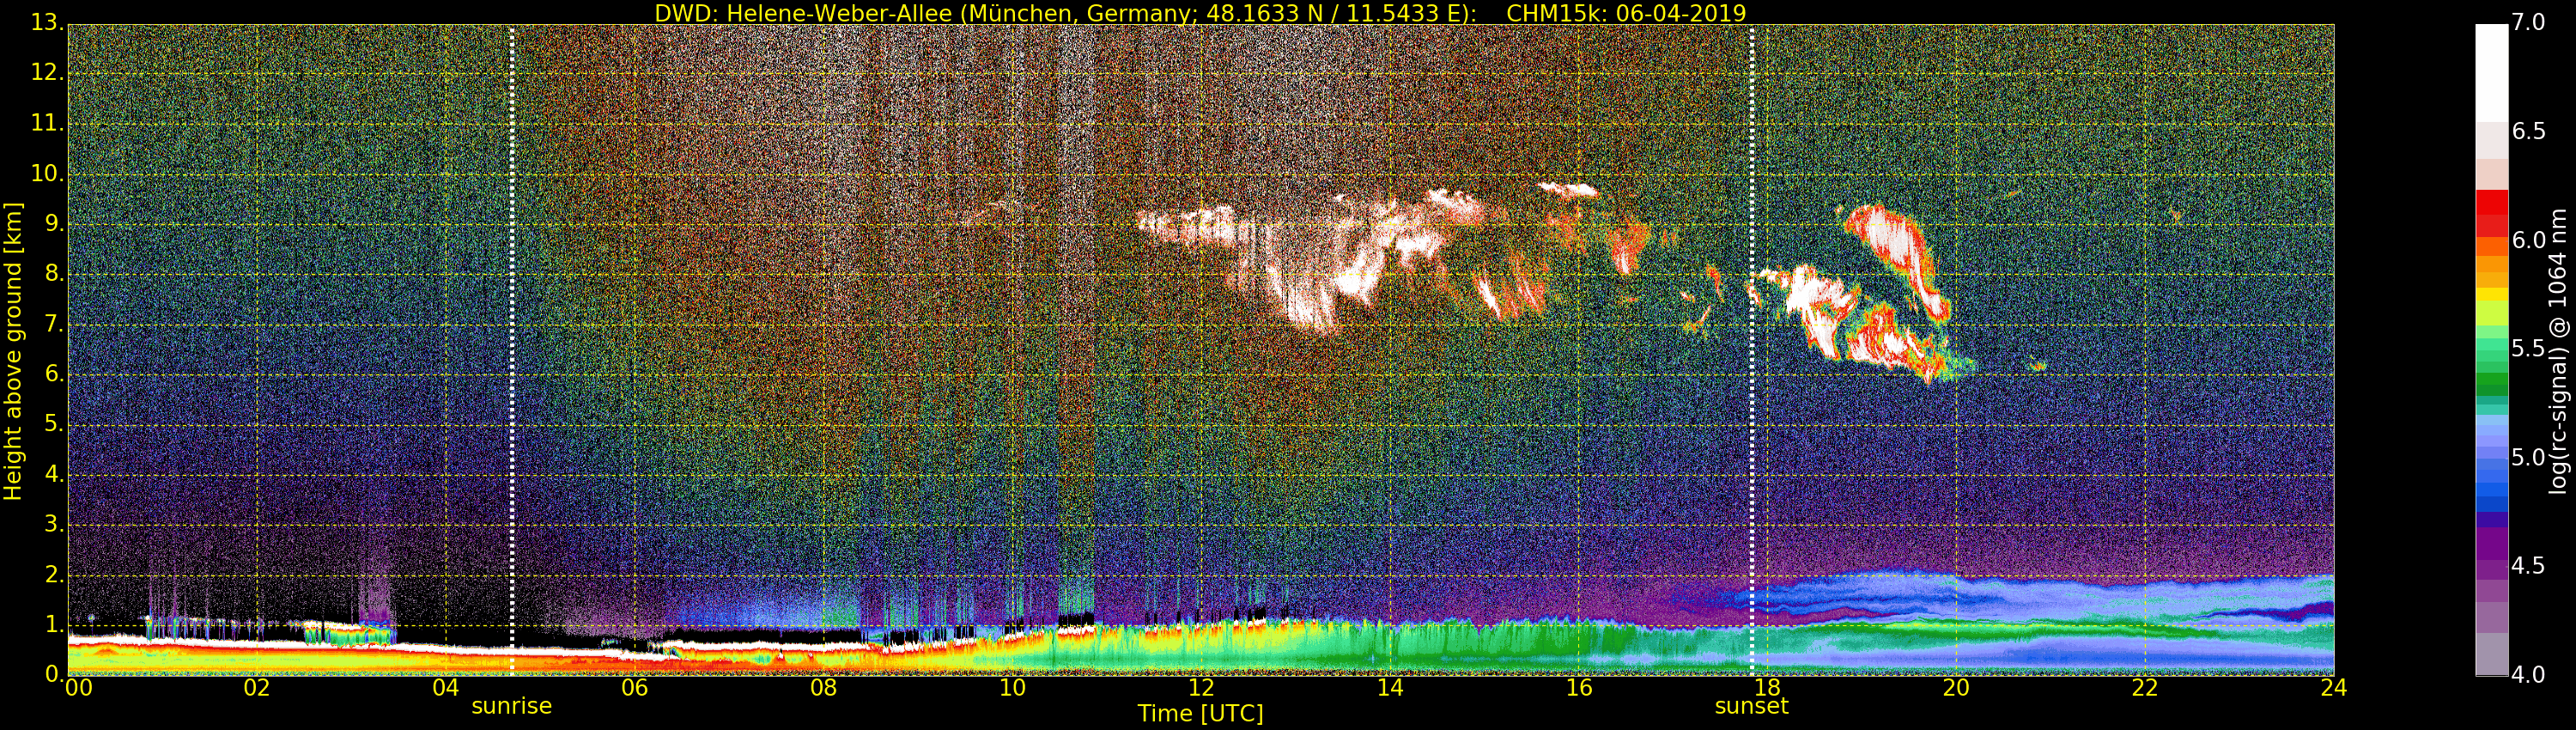The height and width of the screenshot is (730, 2576).
Task: Click the time-axis tick label "24"
Action: click(x=2334, y=688)
